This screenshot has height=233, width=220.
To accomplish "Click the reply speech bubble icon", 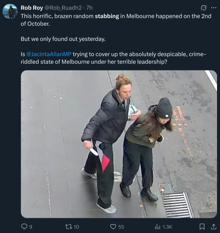I will click(x=24, y=227).
